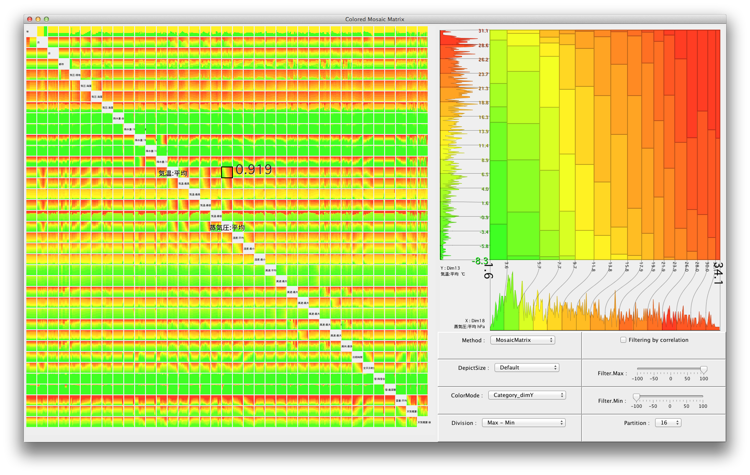750x475 pixels.
Task: Open the DepictSize dropdown set to Default
Action: coord(526,368)
